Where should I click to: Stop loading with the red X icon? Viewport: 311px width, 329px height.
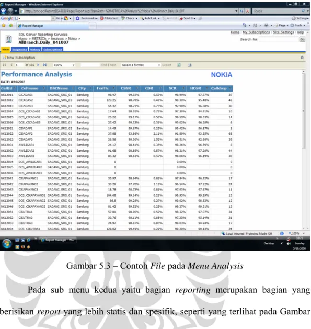pyautogui.click(x=247, y=11)
